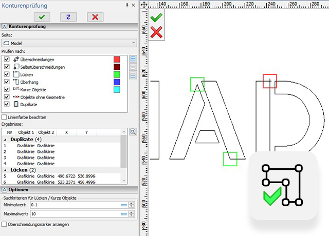Select result row 6 with X 523.2371
Screen dimensions: 329x236
coord(61,182)
